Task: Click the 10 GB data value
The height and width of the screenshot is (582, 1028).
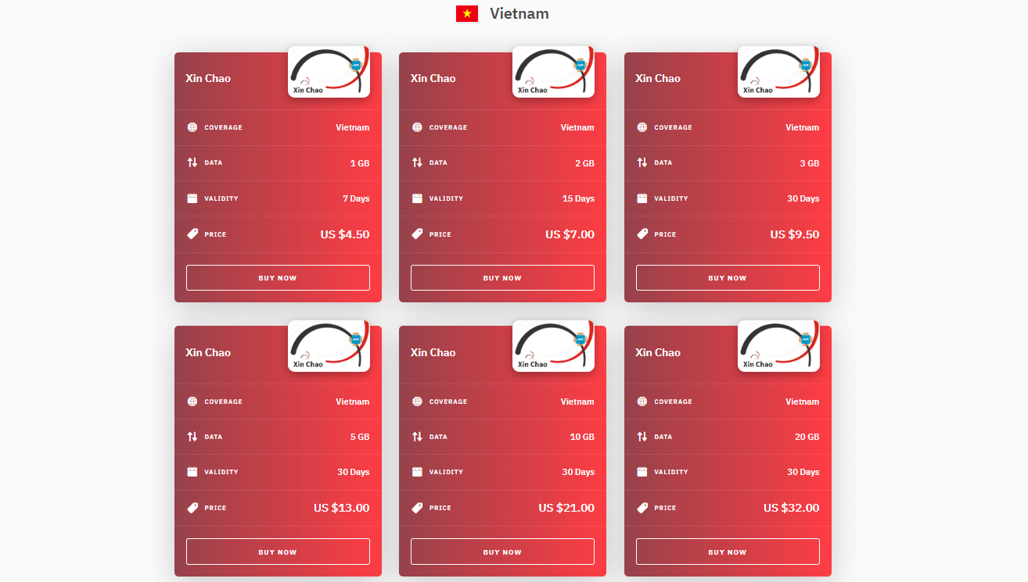Action: tap(582, 437)
